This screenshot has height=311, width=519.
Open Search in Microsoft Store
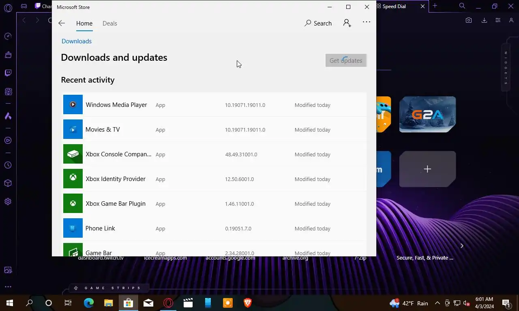(x=318, y=23)
